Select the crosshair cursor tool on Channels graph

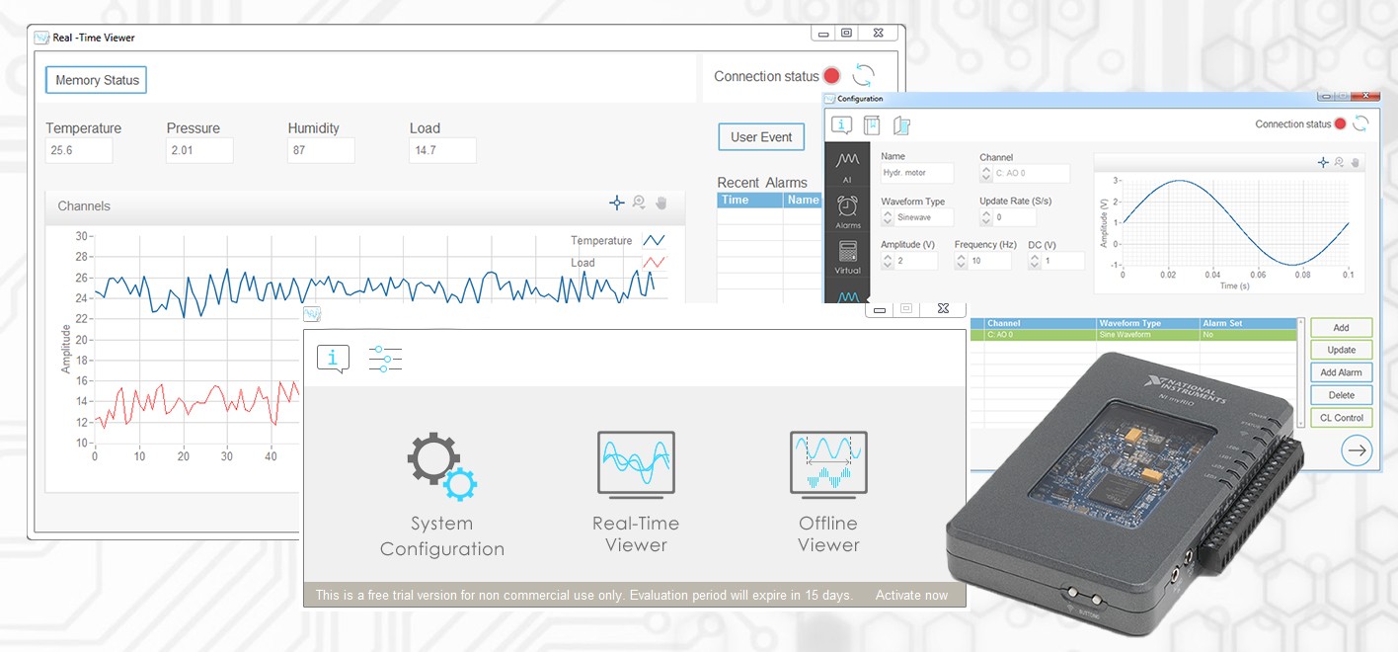[x=617, y=203]
